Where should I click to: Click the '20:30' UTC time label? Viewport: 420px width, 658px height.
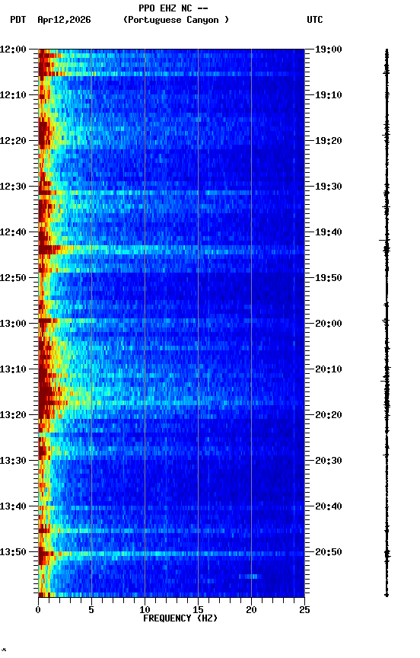(329, 461)
